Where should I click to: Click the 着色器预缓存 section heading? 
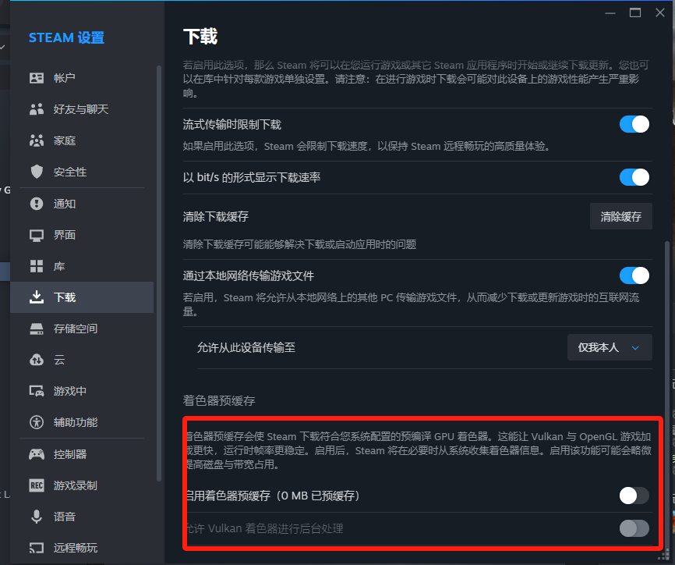219,401
